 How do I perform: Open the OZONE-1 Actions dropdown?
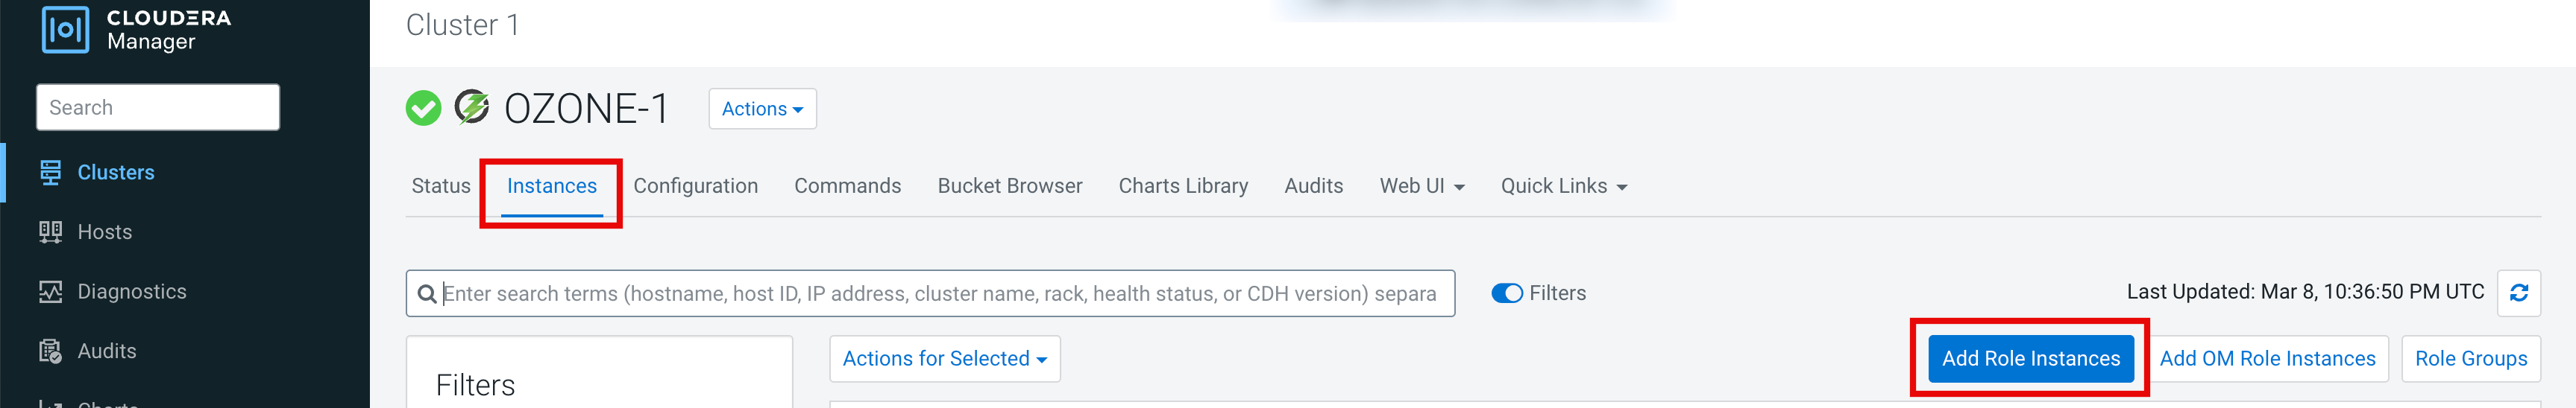[x=762, y=109]
